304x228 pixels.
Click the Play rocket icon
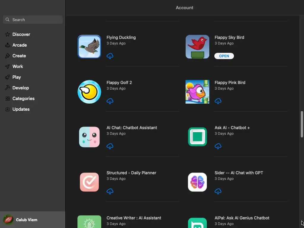click(x=7, y=77)
